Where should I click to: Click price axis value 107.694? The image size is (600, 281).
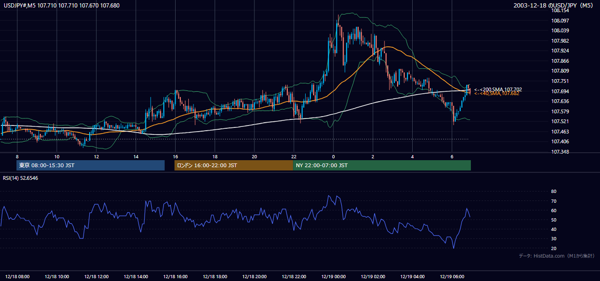pos(560,91)
